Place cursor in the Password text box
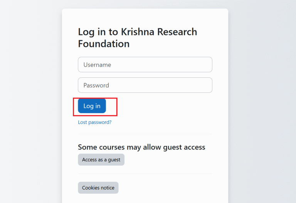 point(145,85)
